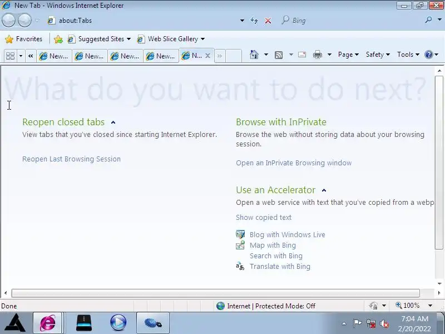Click Reopen Last Browsing Session link

pos(72,159)
